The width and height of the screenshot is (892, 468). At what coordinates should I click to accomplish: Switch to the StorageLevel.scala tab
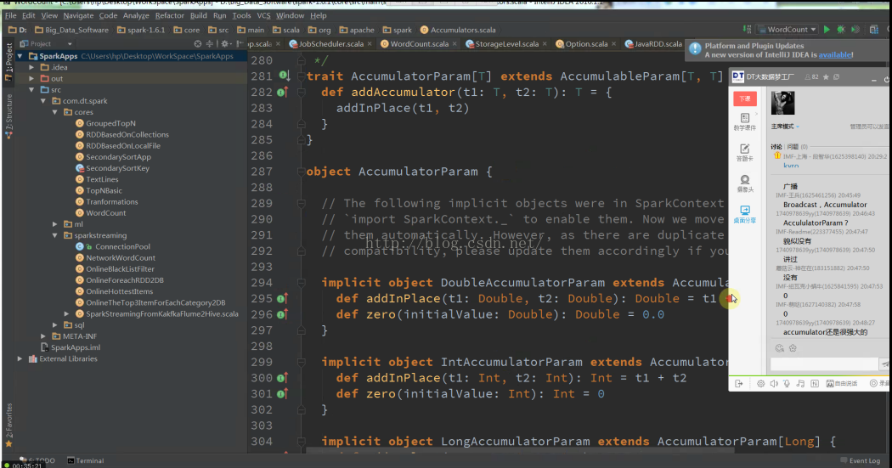(x=506, y=44)
